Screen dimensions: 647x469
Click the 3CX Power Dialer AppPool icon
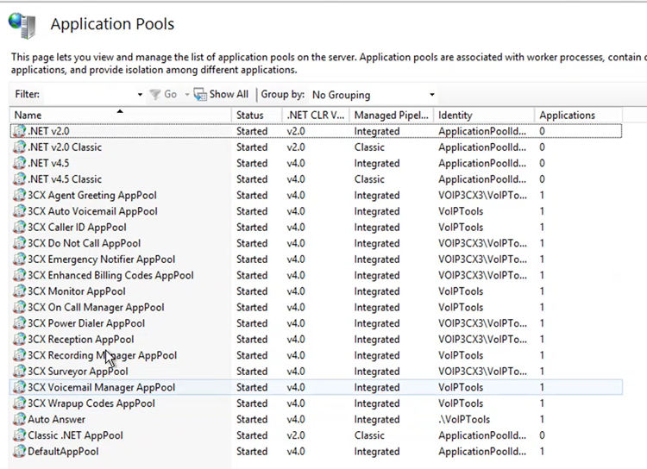(19, 323)
